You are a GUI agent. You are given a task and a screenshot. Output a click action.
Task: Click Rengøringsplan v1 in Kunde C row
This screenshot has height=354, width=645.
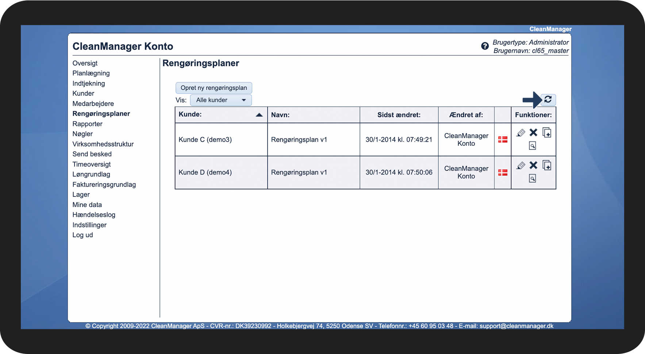(x=299, y=140)
